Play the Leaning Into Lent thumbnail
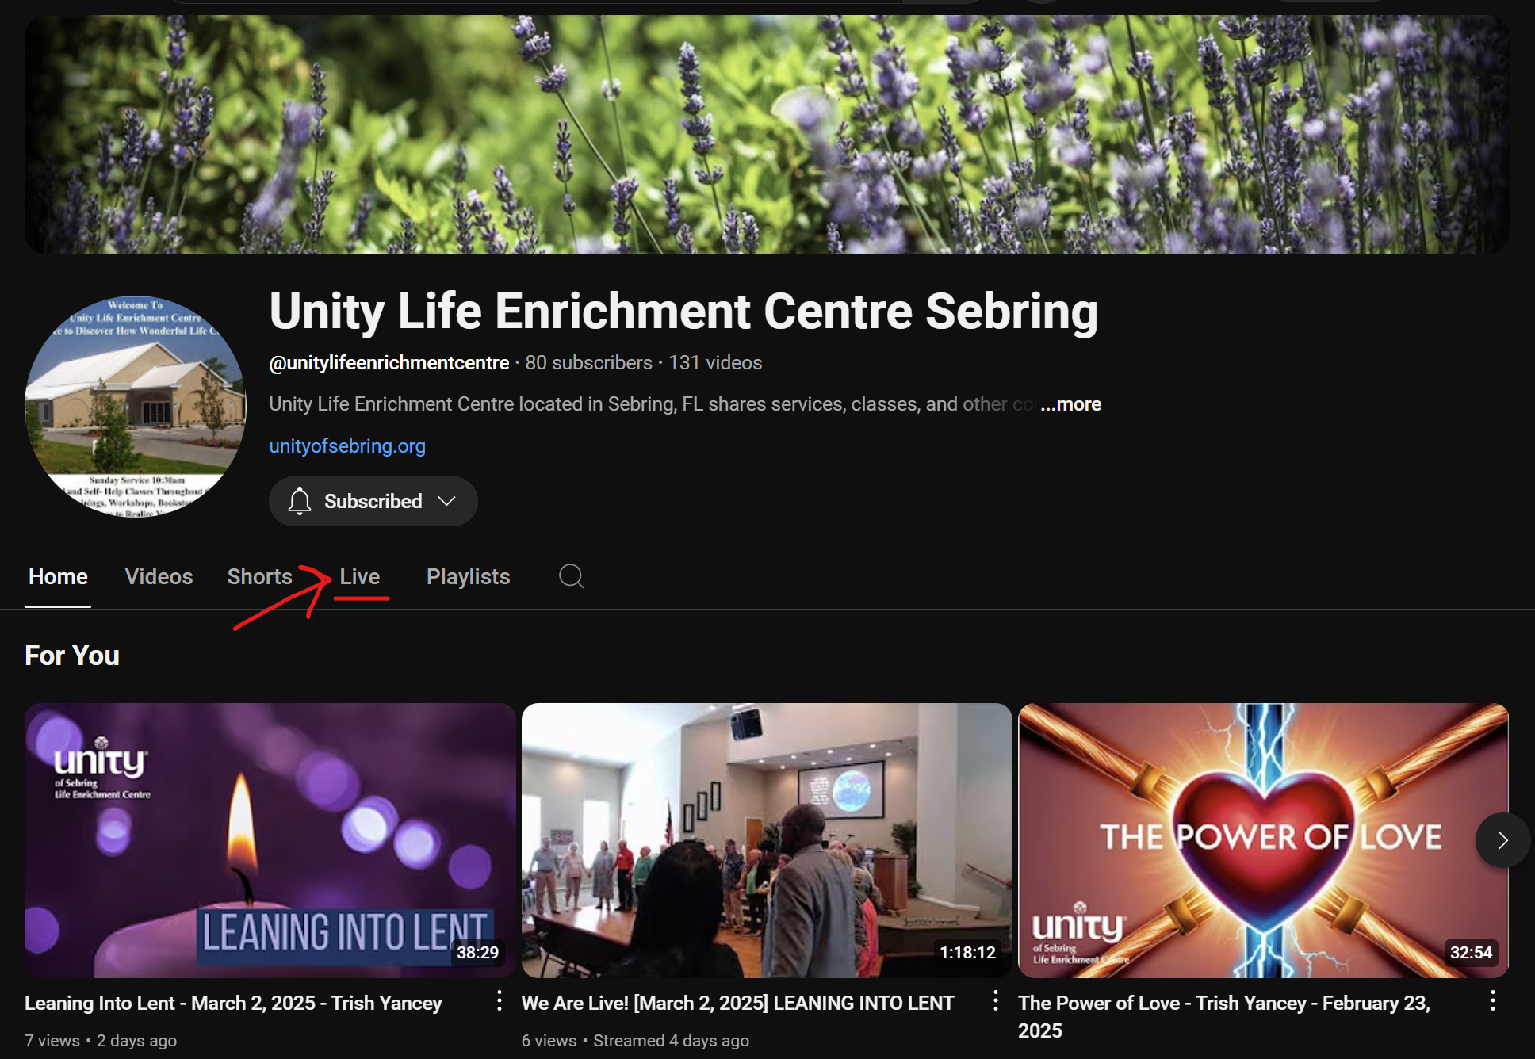Screen dimensions: 1535x1059 point(270,840)
